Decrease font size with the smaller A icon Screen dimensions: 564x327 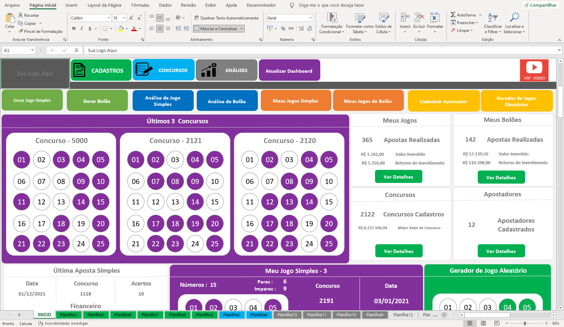(x=139, y=18)
